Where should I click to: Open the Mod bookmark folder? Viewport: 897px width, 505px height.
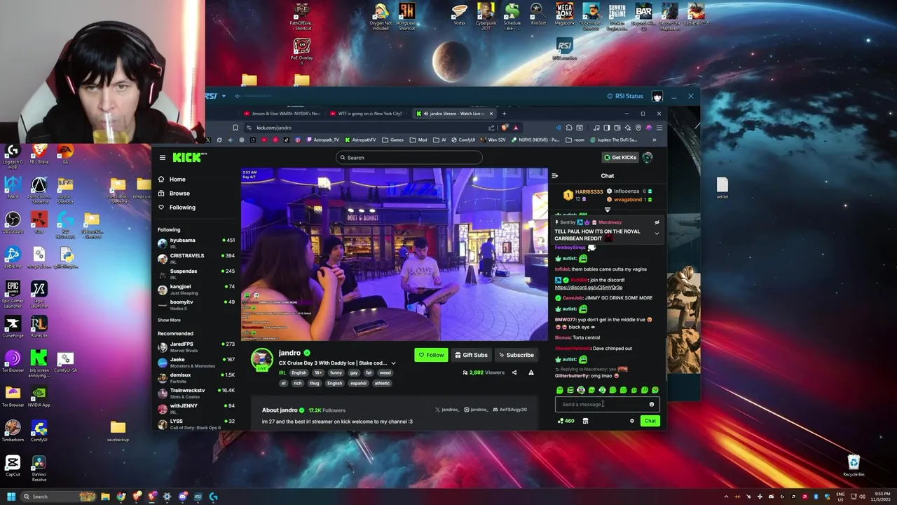[418, 140]
